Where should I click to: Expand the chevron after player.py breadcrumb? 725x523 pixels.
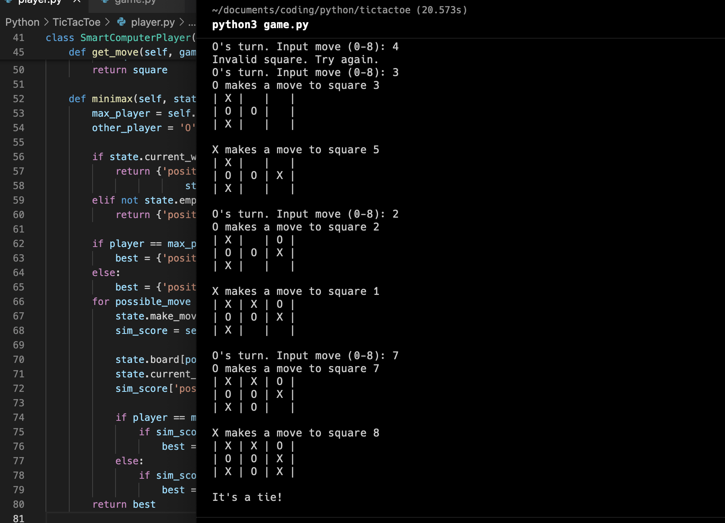coord(182,22)
